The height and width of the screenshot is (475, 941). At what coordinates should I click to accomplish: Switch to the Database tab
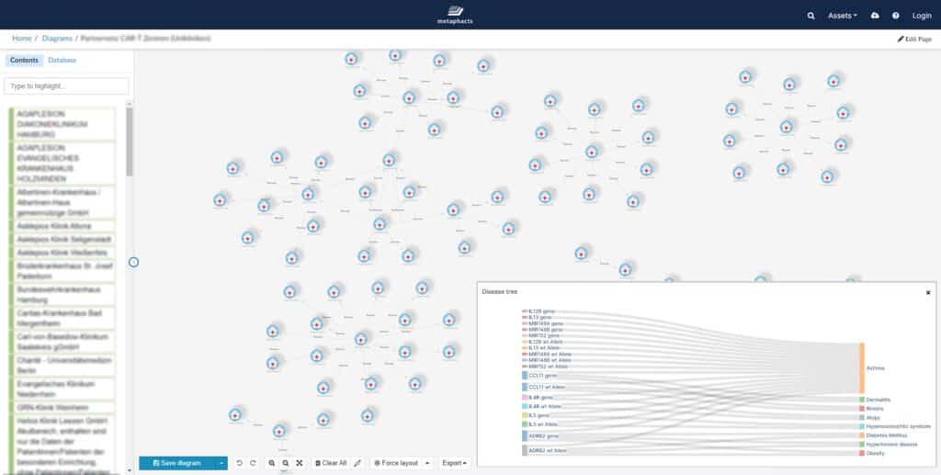[62, 61]
